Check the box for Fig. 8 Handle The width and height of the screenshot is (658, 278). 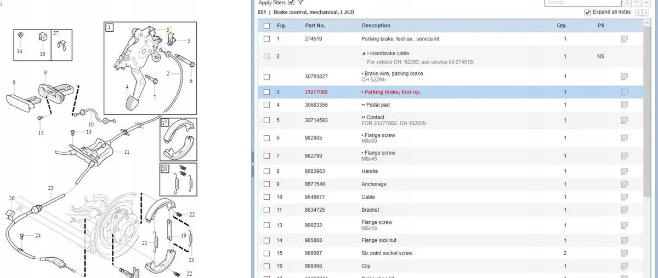[267, 171]
